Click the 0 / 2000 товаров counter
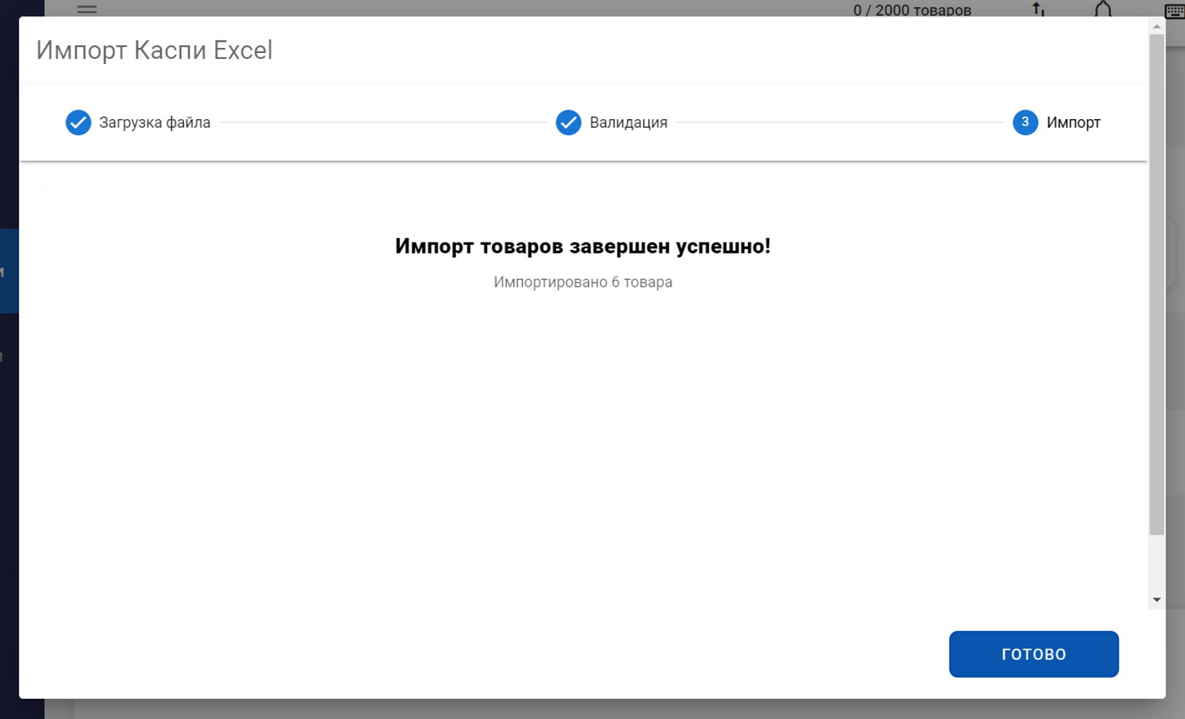Image resolution: width=1185 pixels, height=719 pixels. pos(912,10)
